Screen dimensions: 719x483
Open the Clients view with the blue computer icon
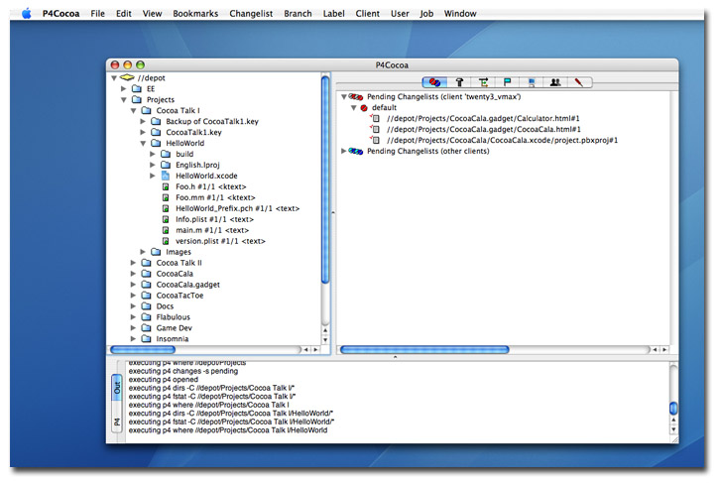point(532,82)
